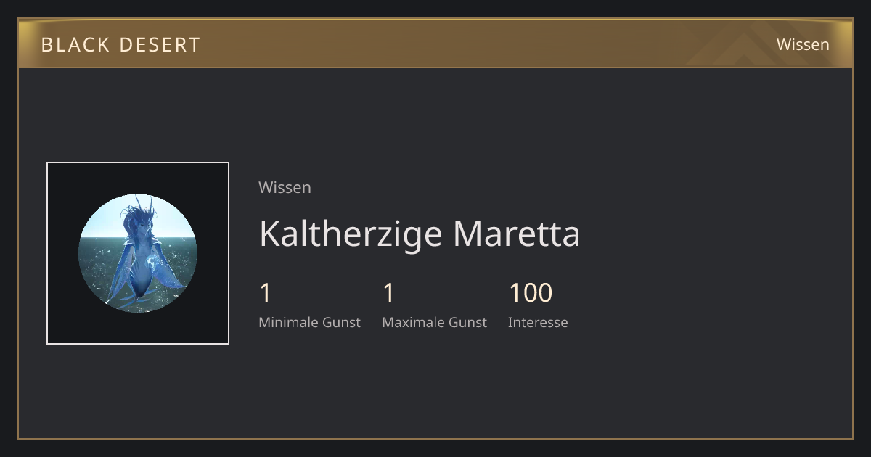Image resolution: width=871 pixels, height=457 pixels.
Task: Select the Wissen category label above name
Action: coord(285,187)
